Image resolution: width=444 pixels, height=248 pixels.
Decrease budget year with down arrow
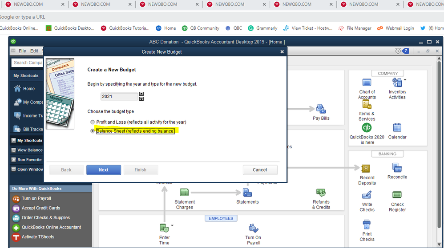coord(141,98)
